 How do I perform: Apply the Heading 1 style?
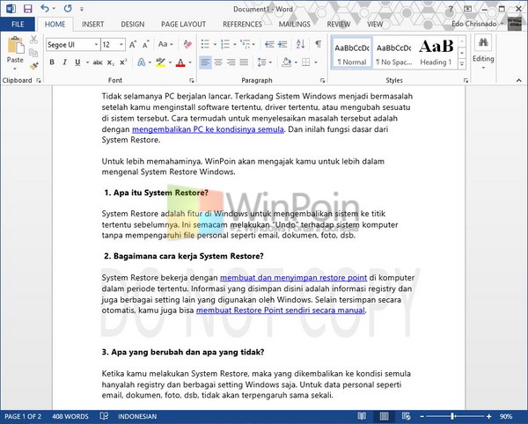(x=436, y=53)
